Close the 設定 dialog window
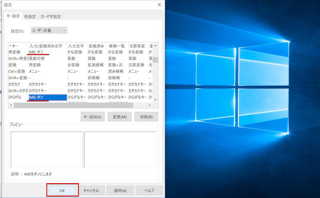The width and height of the screenshot is (320, 198). point(160,4)
